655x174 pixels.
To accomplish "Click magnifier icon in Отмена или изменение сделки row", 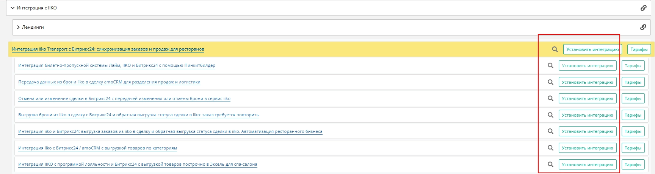I will point(550,99).
